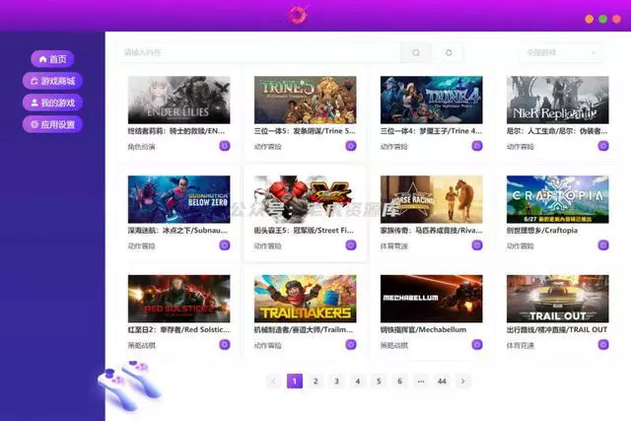Click purple icon on Trine 4 card
The height and width of the screenshot is (421, 631).
(x=477, y=146)
